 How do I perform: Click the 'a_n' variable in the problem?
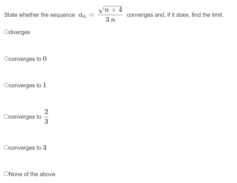tap(82, 15)
